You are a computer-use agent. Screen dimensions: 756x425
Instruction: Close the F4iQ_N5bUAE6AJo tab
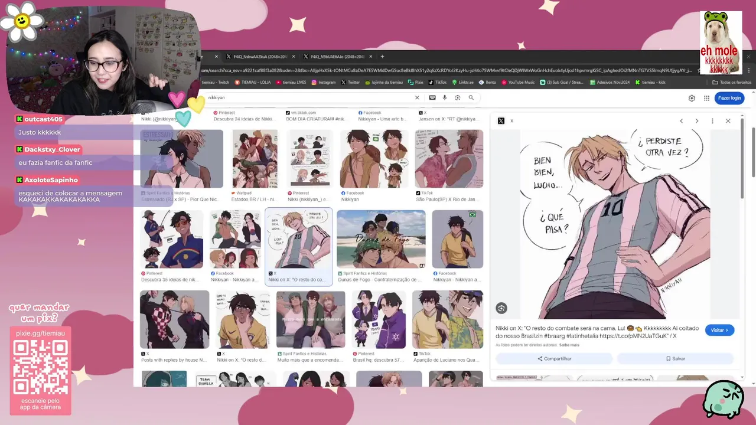click(x=371, y=57)
